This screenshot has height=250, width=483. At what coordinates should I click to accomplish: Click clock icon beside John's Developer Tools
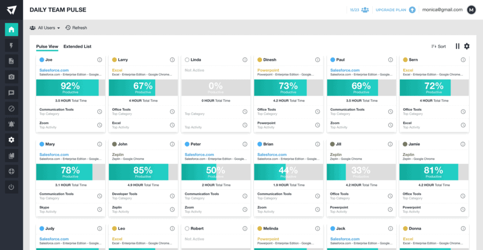tap(172, 196)
